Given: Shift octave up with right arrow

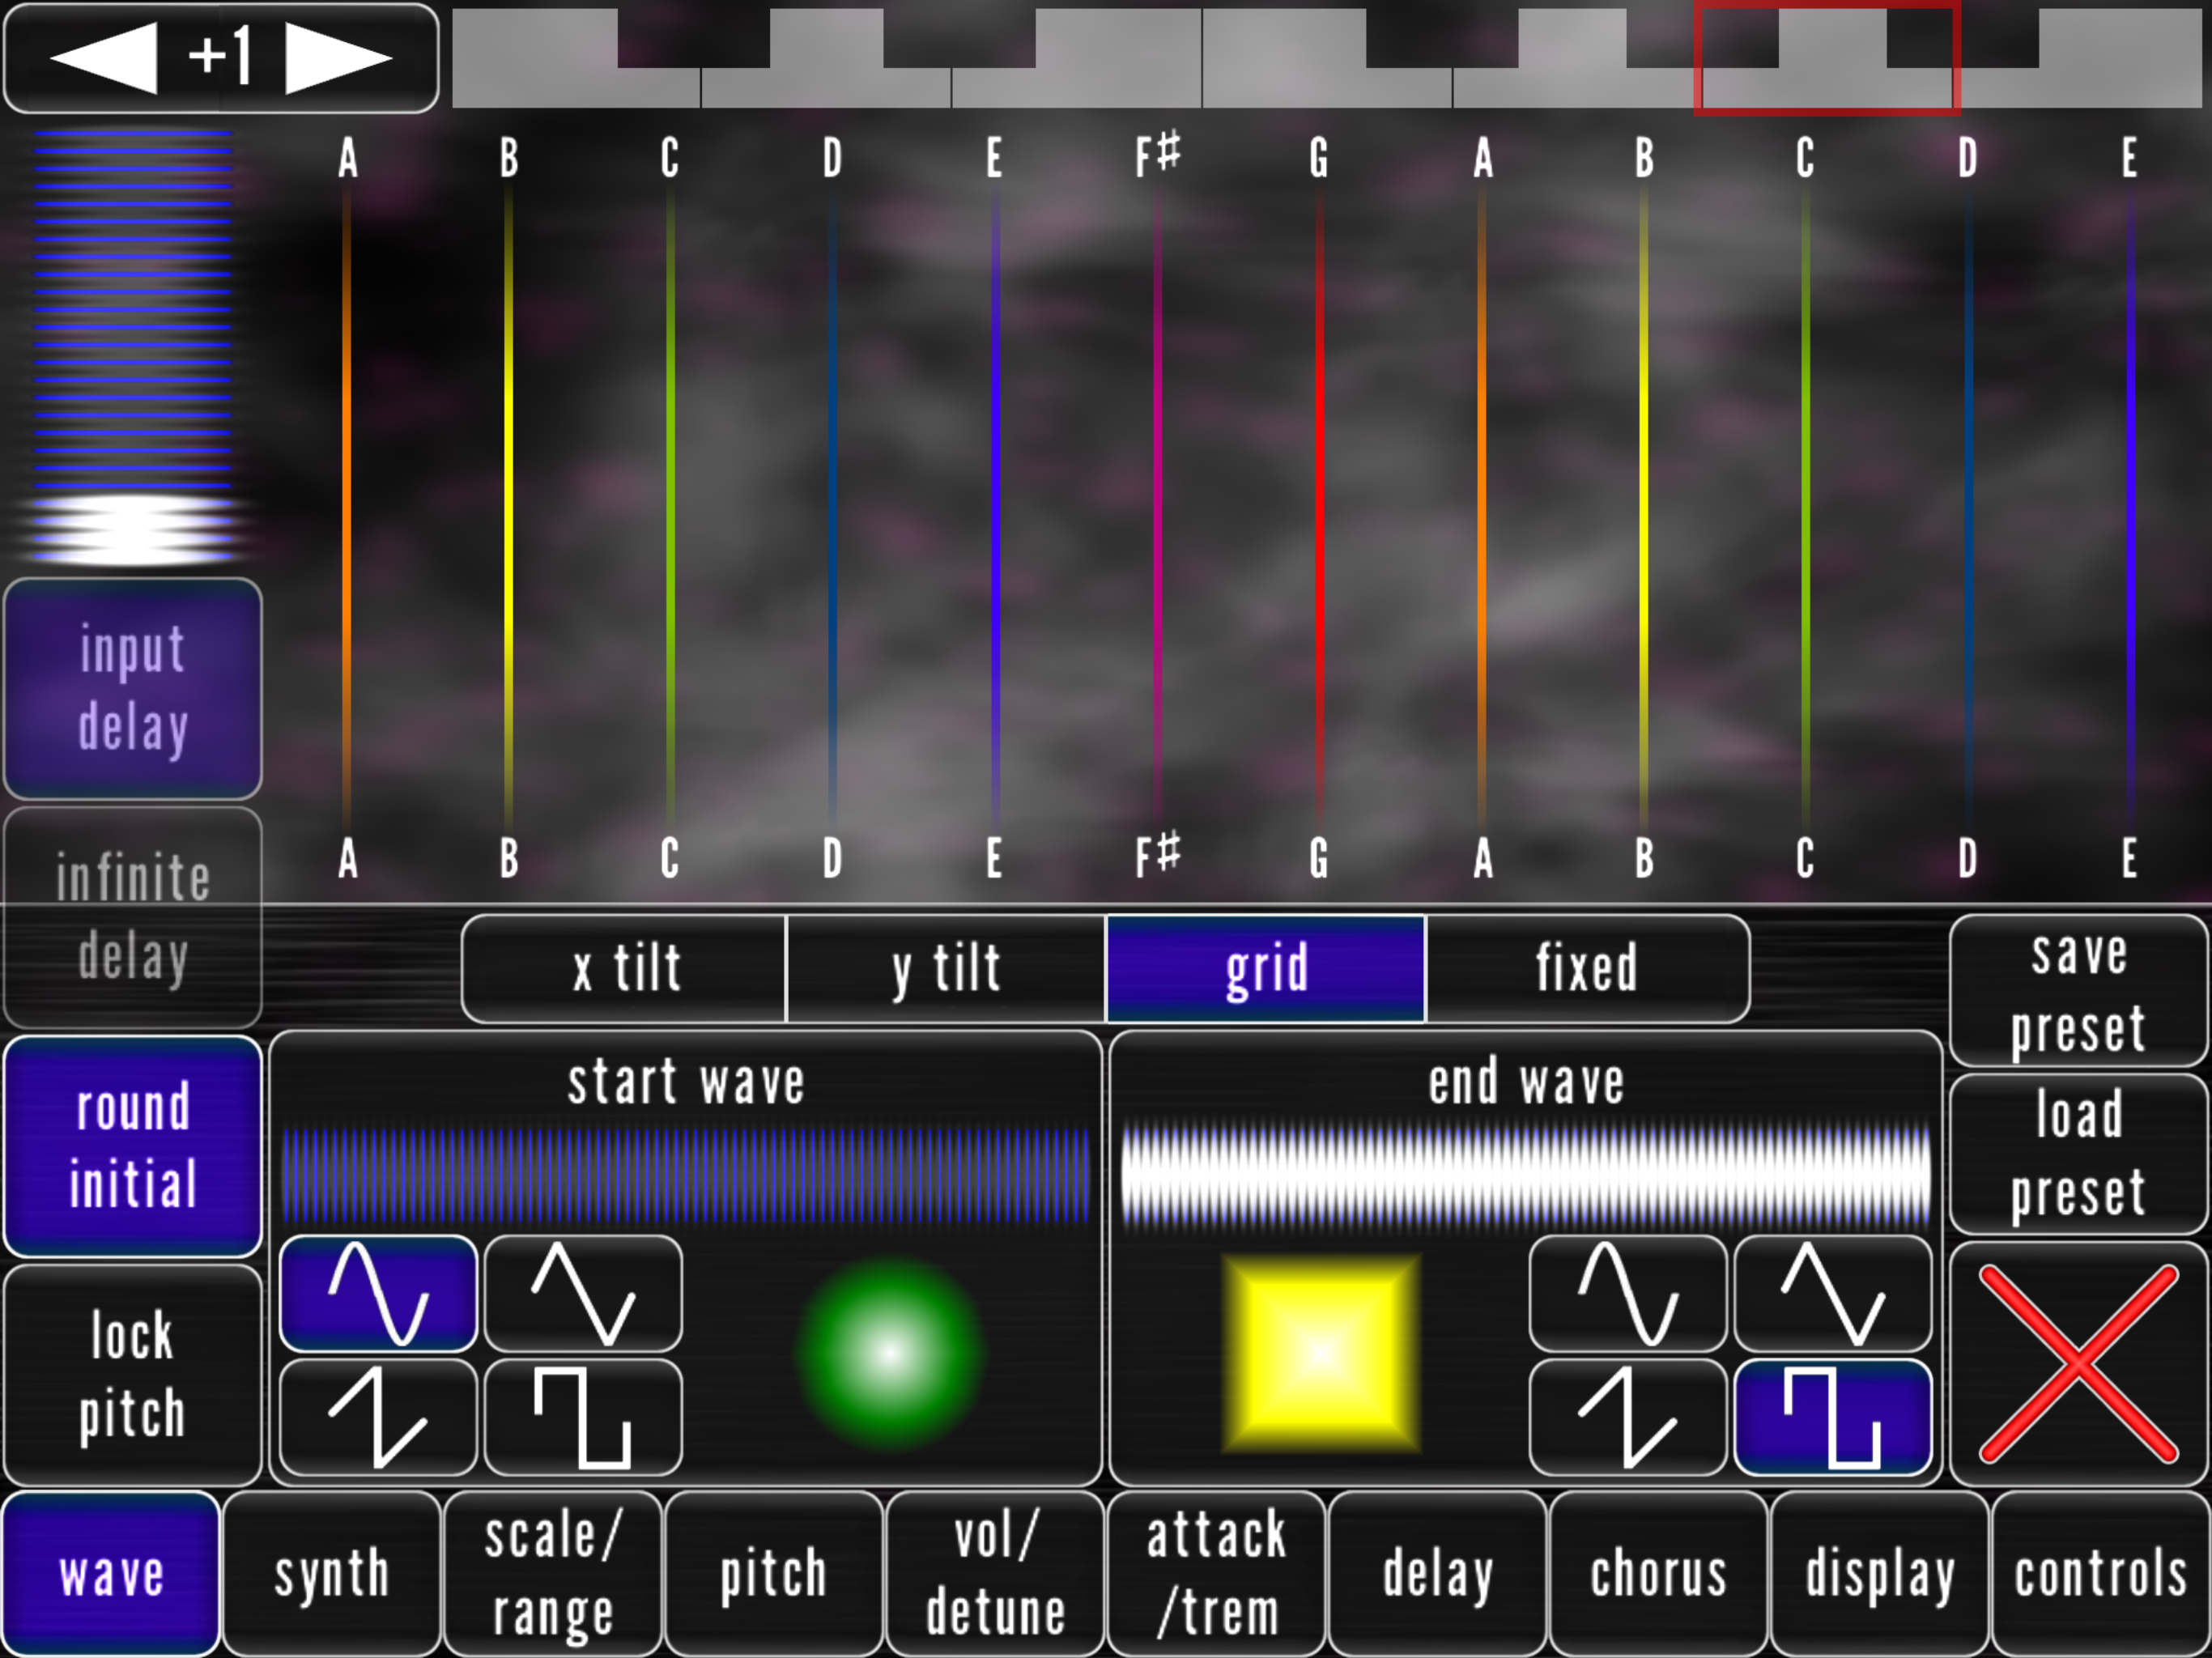Looking at the screenshot, I should 338,58.
